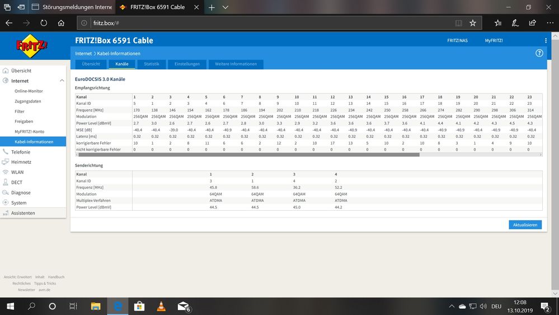Click Handbuch footer link

point(56,277)
